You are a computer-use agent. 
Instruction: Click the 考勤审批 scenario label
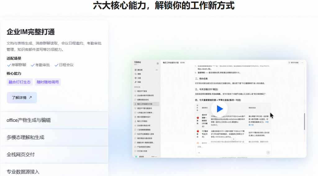click(x=43, y=65)
